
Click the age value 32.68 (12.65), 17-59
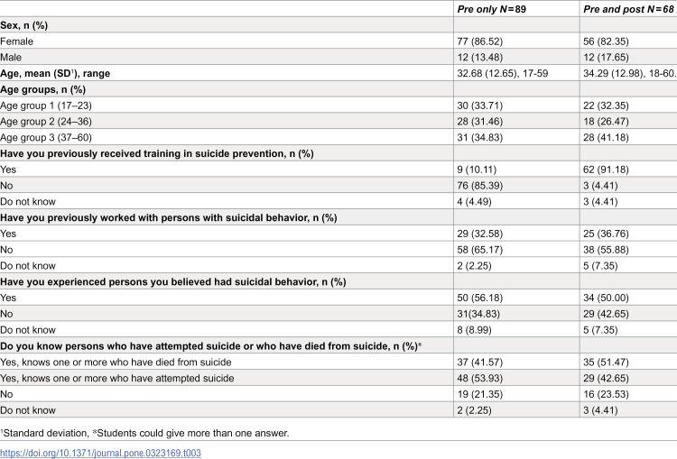click(503, 73)
